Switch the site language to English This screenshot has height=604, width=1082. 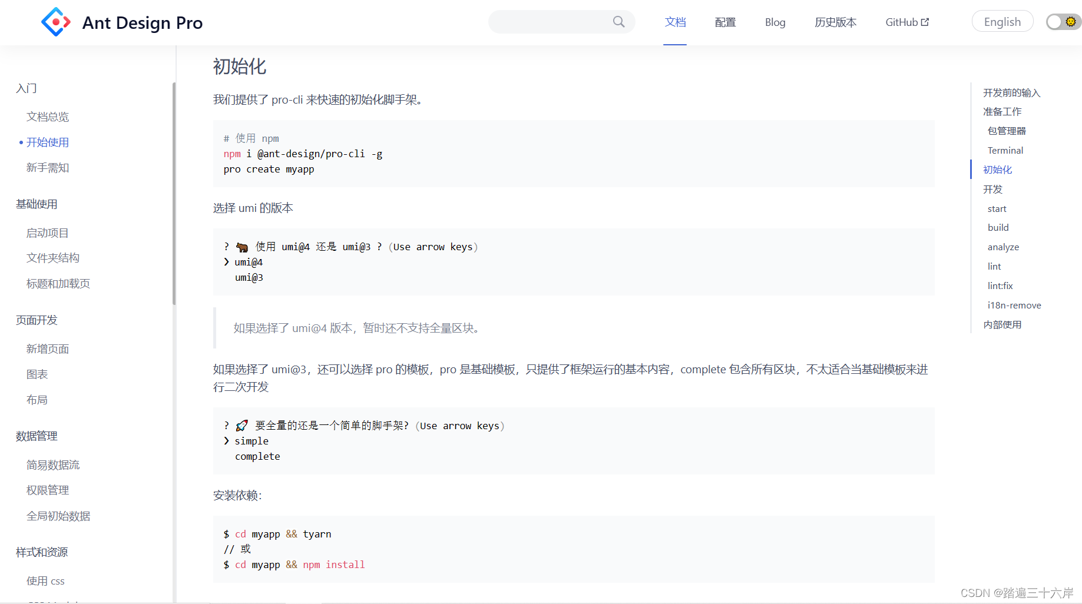(x=1002, y=21)
